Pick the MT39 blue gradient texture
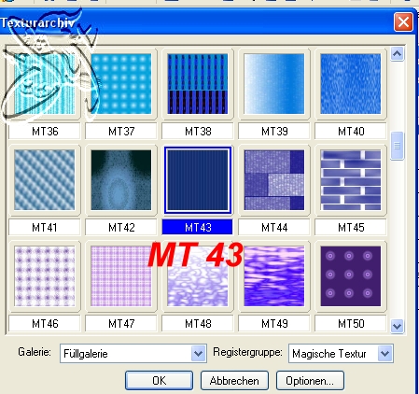This screenshot has width=419, height=394. click(274, 84)
